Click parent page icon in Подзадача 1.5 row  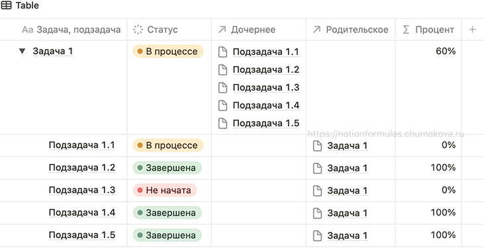(317, 235)
